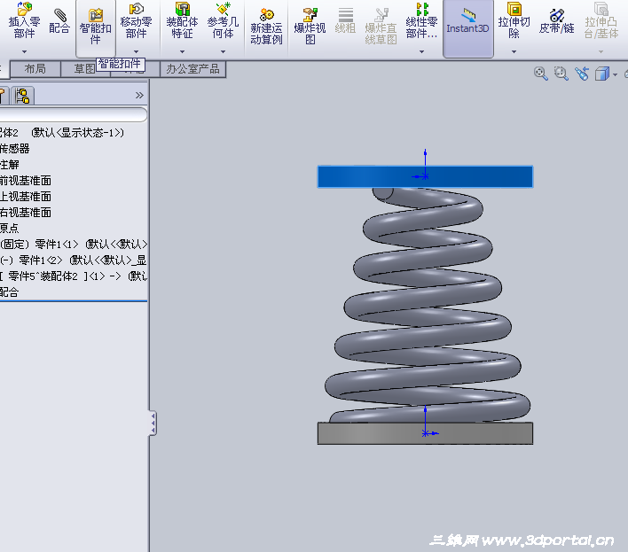Click the Previous View icon
Image resolution: width=628 pixels, height=552 pixels.
[582, 74]
